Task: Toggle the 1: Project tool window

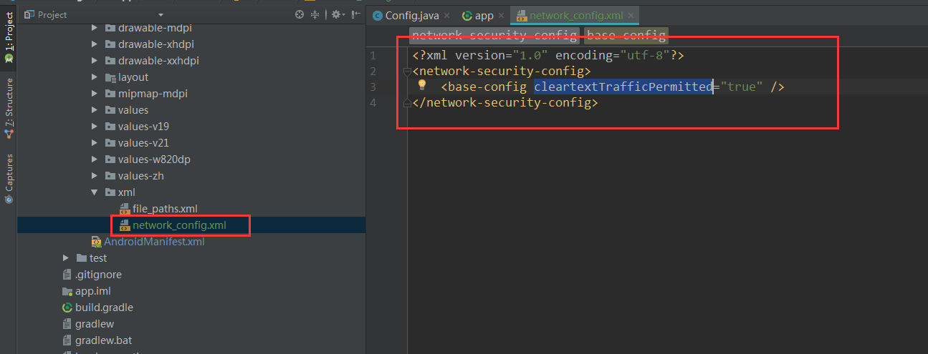Action: click(x=9, y=37)
